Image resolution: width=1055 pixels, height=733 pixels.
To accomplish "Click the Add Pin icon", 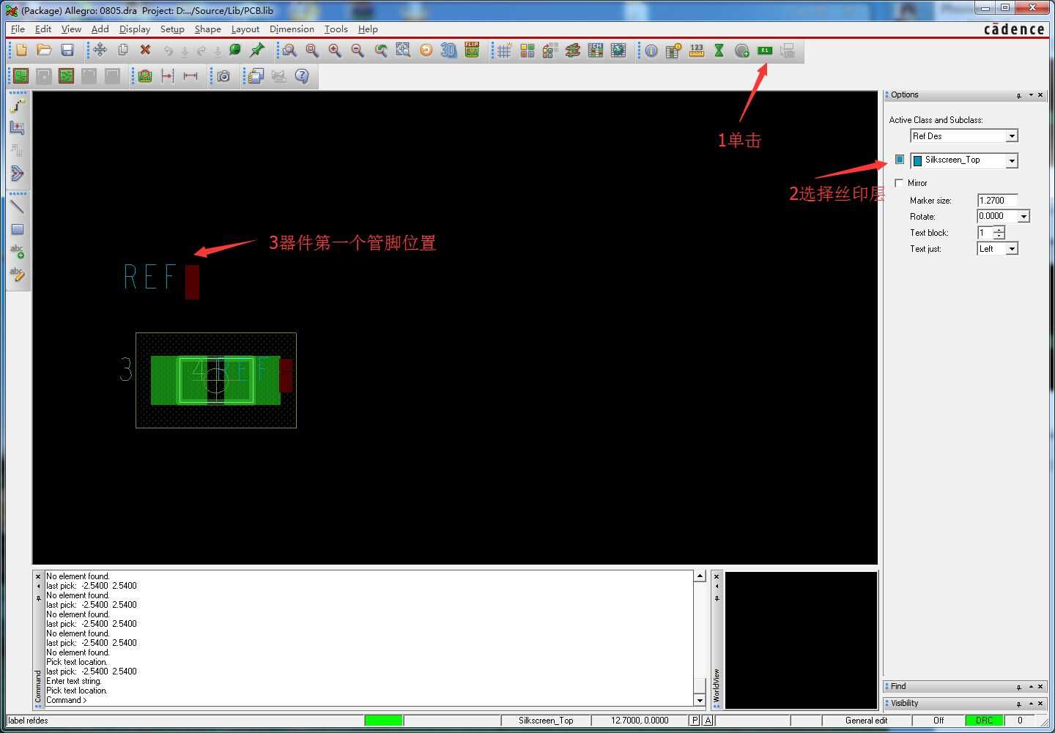I will point(742,51).
